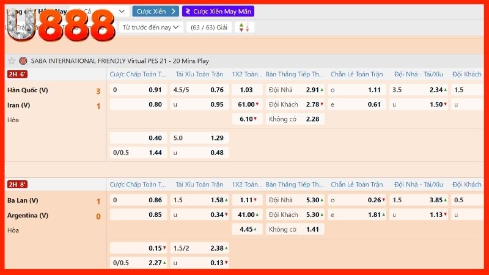Pick home team over 1.5 odds 3.85
This screenshot has width=489, height=275.
click(419, 200)
